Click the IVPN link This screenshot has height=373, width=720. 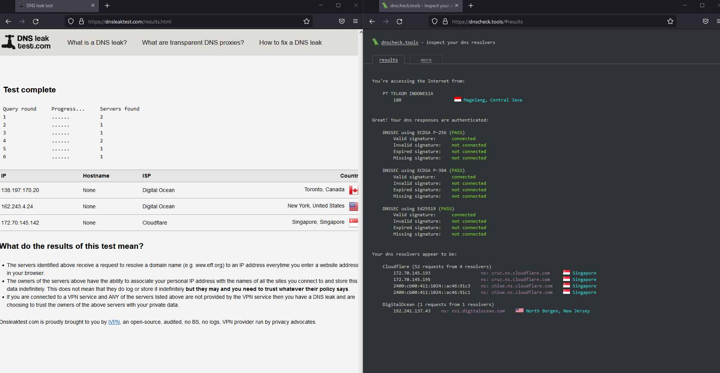tap(114, 322)
